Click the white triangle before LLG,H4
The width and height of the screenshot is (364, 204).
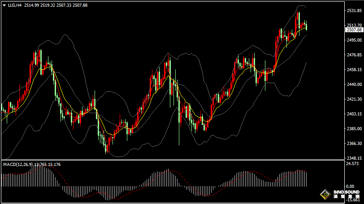(4, 5)
